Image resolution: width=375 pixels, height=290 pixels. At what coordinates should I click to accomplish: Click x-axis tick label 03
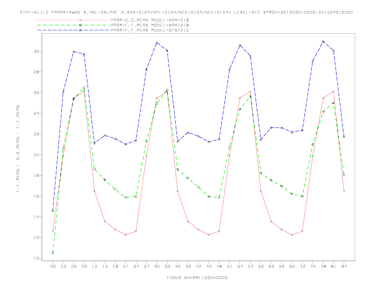[x=63, y=266]
